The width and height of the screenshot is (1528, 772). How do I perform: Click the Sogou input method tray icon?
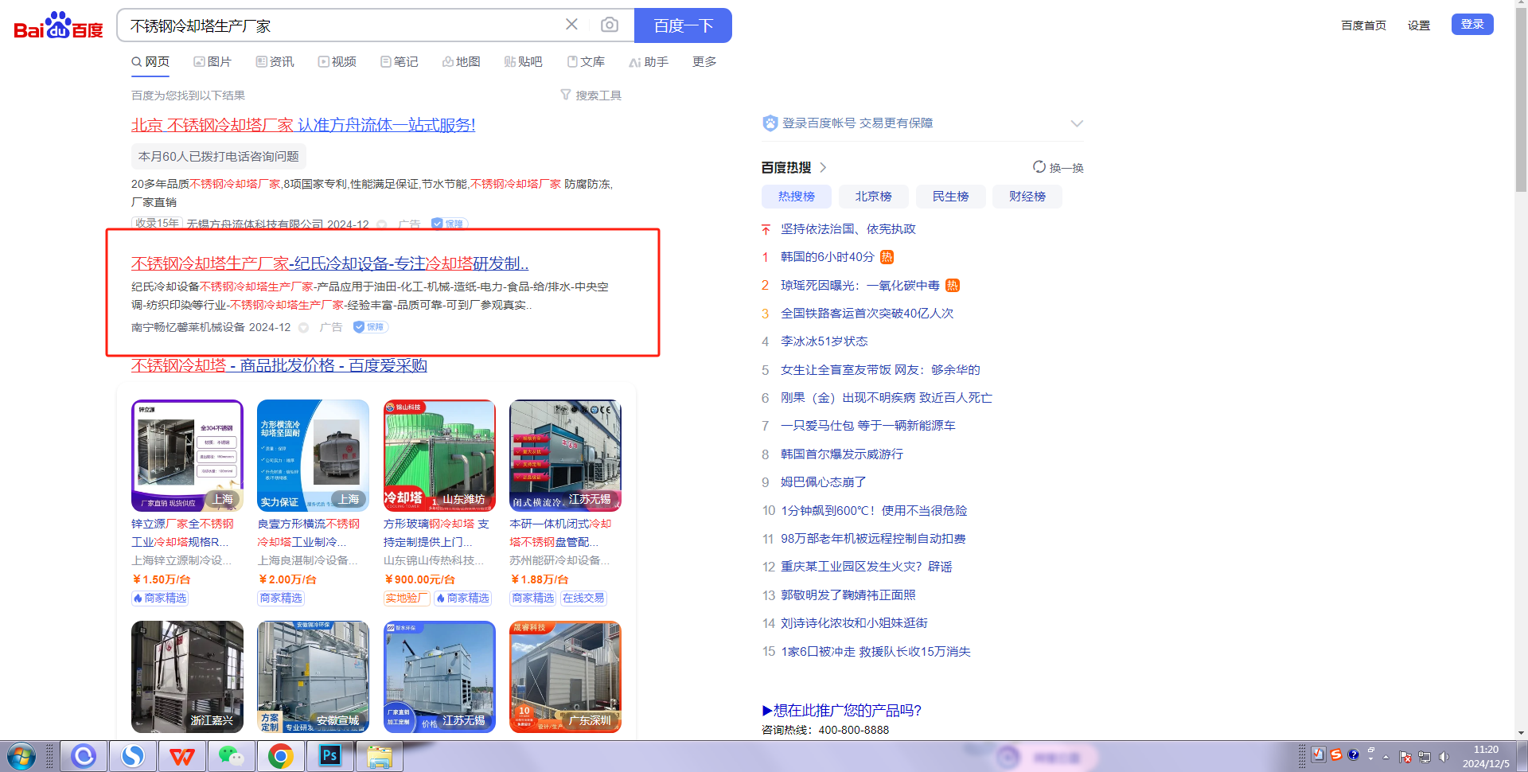tap(1336, 754)
